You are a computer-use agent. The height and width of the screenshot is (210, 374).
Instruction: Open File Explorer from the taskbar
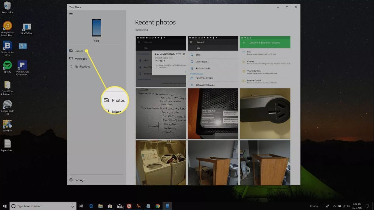[100, 206]
